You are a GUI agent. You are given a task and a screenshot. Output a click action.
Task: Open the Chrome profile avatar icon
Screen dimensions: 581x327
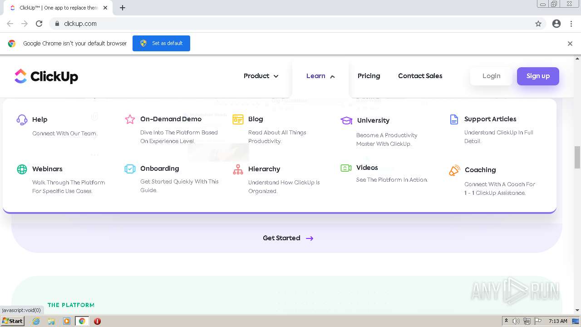point(556,24)
